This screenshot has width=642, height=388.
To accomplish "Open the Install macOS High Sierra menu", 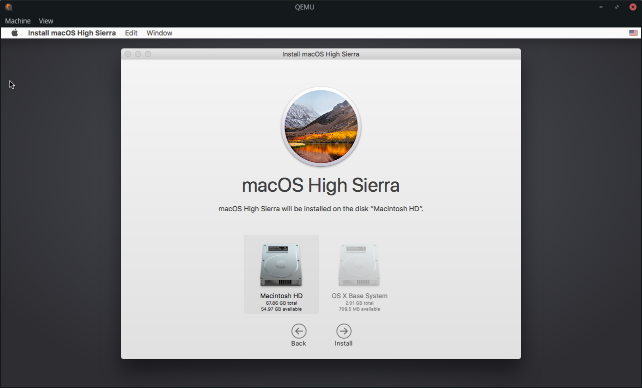I will click(72, 33).
